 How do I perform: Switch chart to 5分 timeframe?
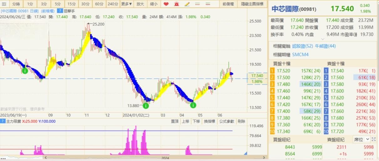tap(58, 4)
